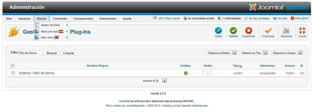
Task: Open the Sistema - Filtro de idioma link
Action: (36, 73)
